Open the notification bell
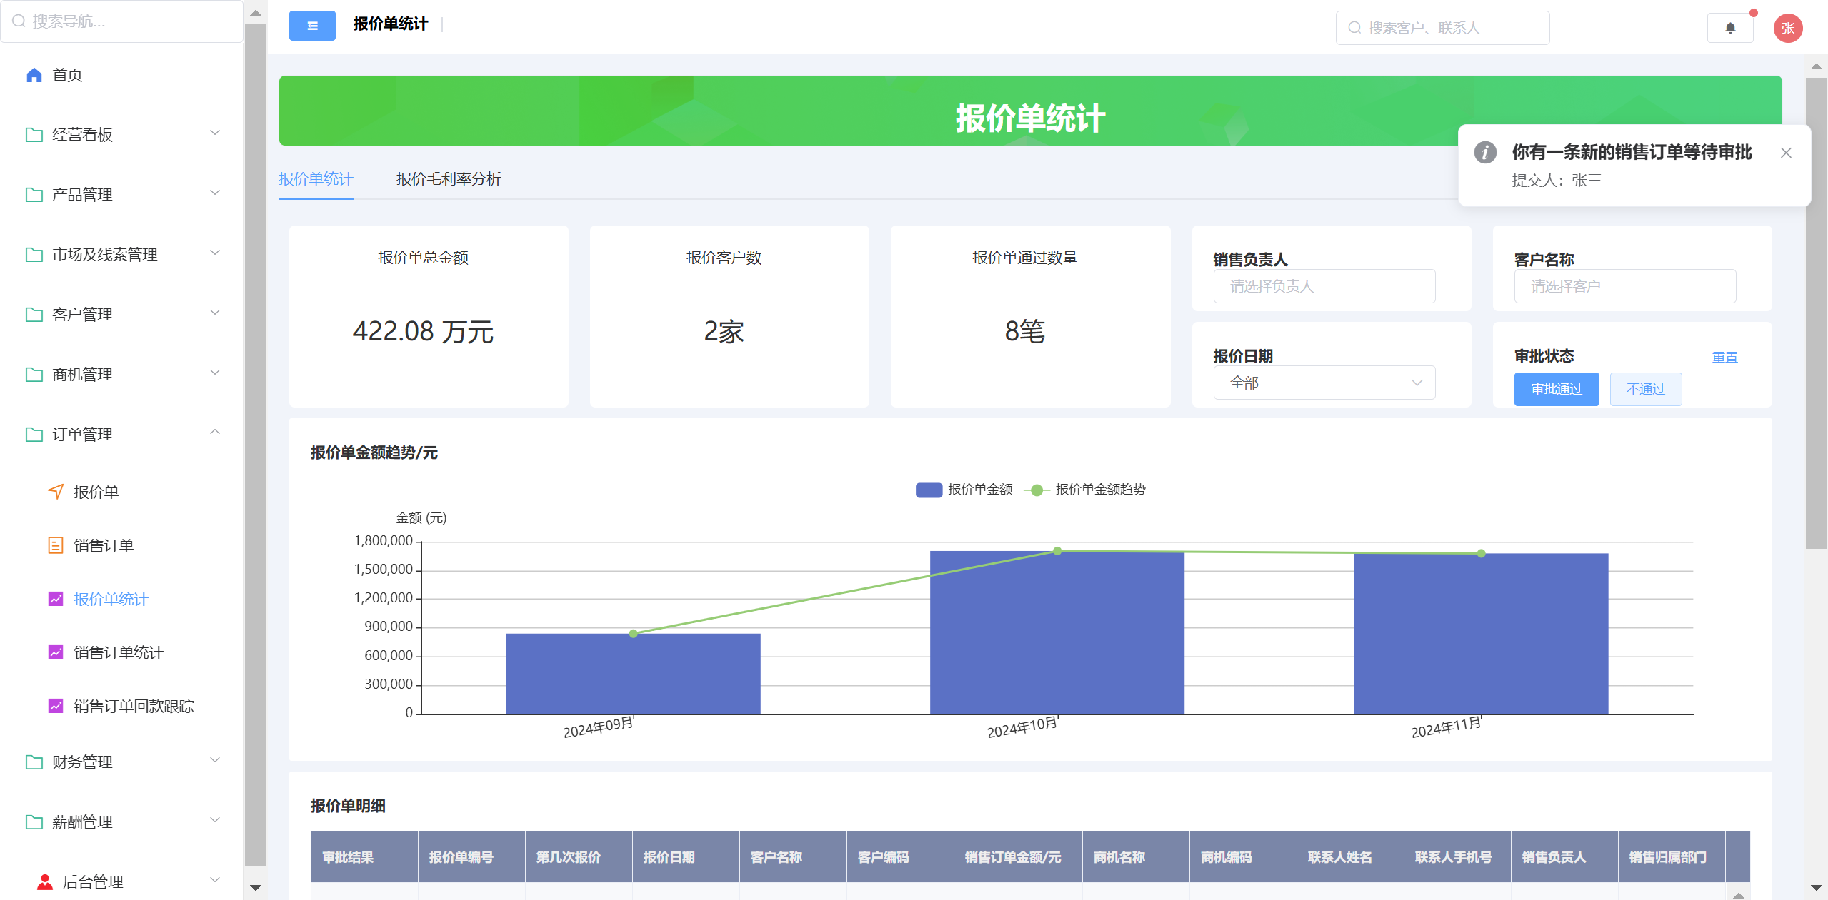The height and width of the screenshot is (900, 1828). point(1730,28)
